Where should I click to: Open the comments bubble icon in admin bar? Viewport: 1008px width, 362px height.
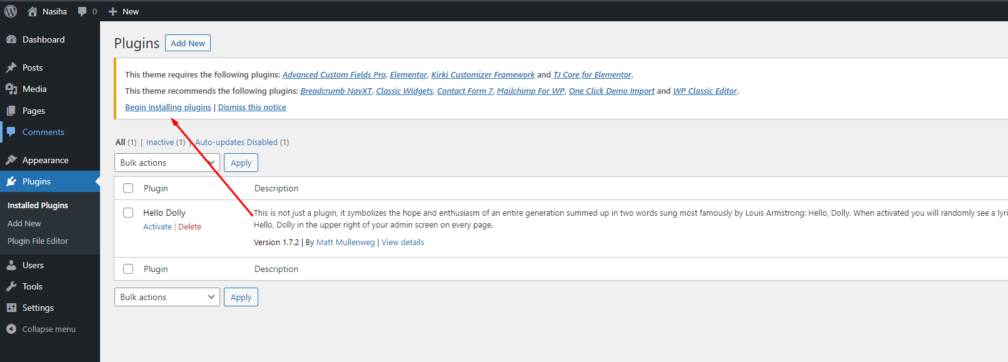82,12
